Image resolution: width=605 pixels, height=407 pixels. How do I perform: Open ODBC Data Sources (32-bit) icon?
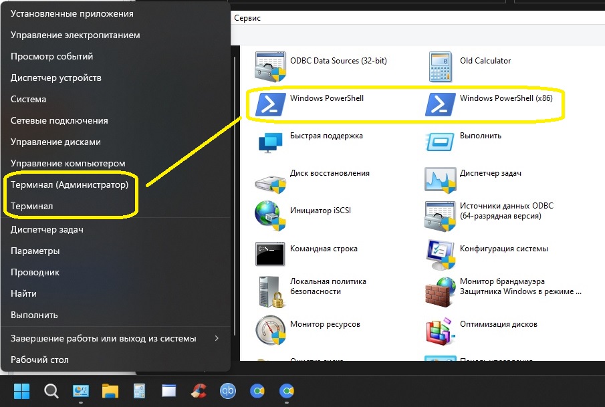click(270, 67)
